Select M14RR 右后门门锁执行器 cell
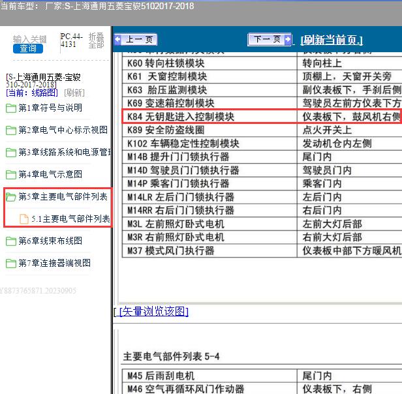402x394 pixels. pos(209,211)
